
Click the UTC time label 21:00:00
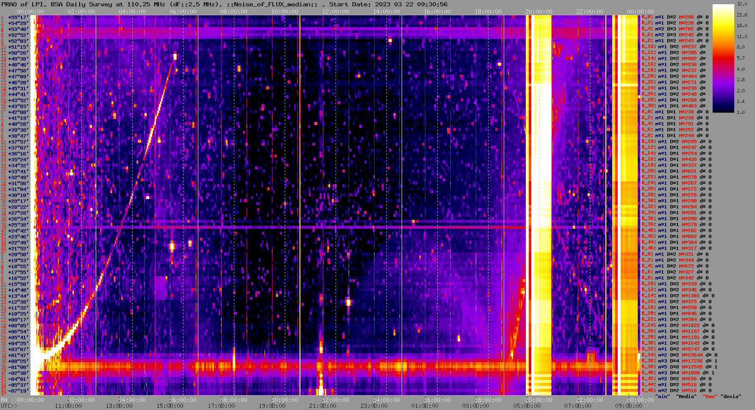[323, 406]
